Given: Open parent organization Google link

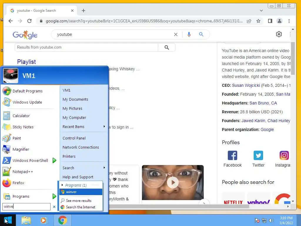Looking at the screenshot, I should pos(267,129).
